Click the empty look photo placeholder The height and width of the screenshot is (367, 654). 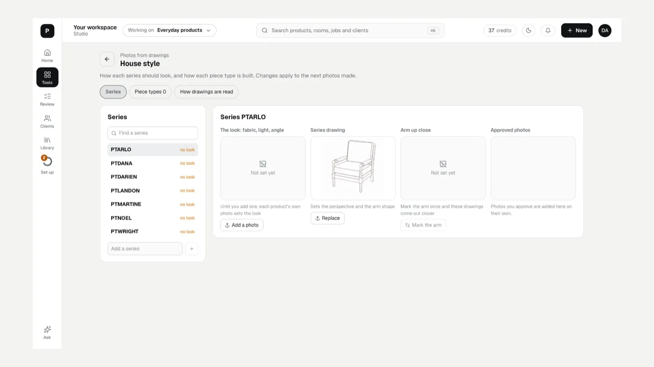click(263, 168)
